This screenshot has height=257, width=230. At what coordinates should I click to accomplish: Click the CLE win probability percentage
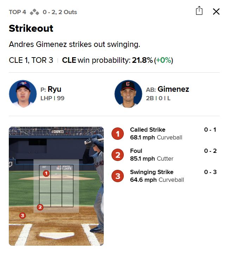(142, 60)
